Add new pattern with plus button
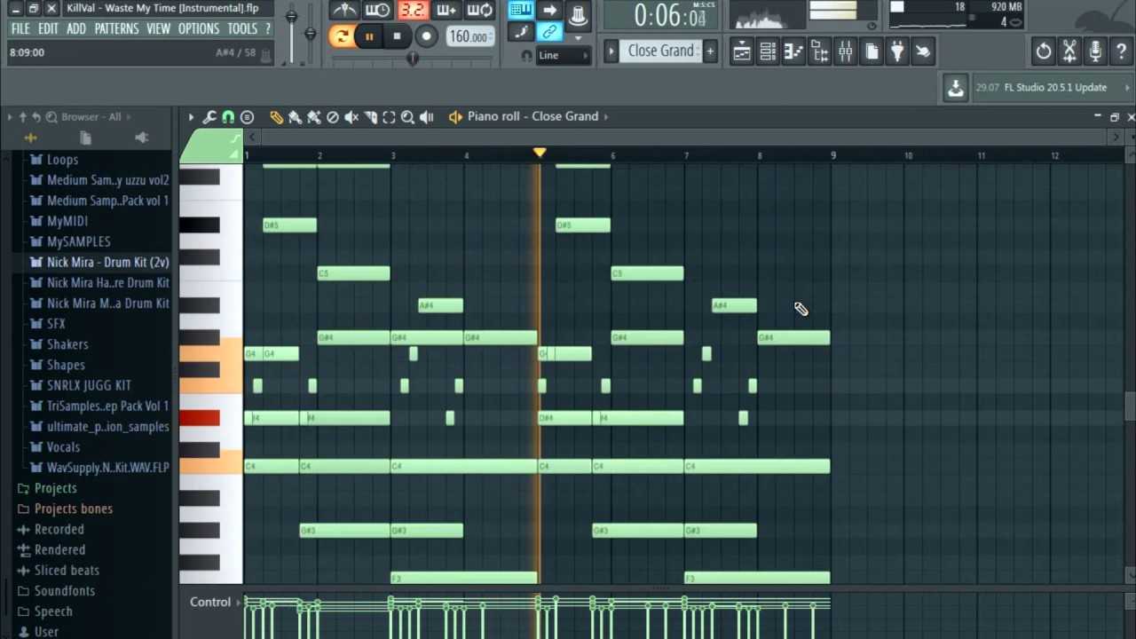Viewport: 1136px width, 639px height. click(x=710, y=51)
